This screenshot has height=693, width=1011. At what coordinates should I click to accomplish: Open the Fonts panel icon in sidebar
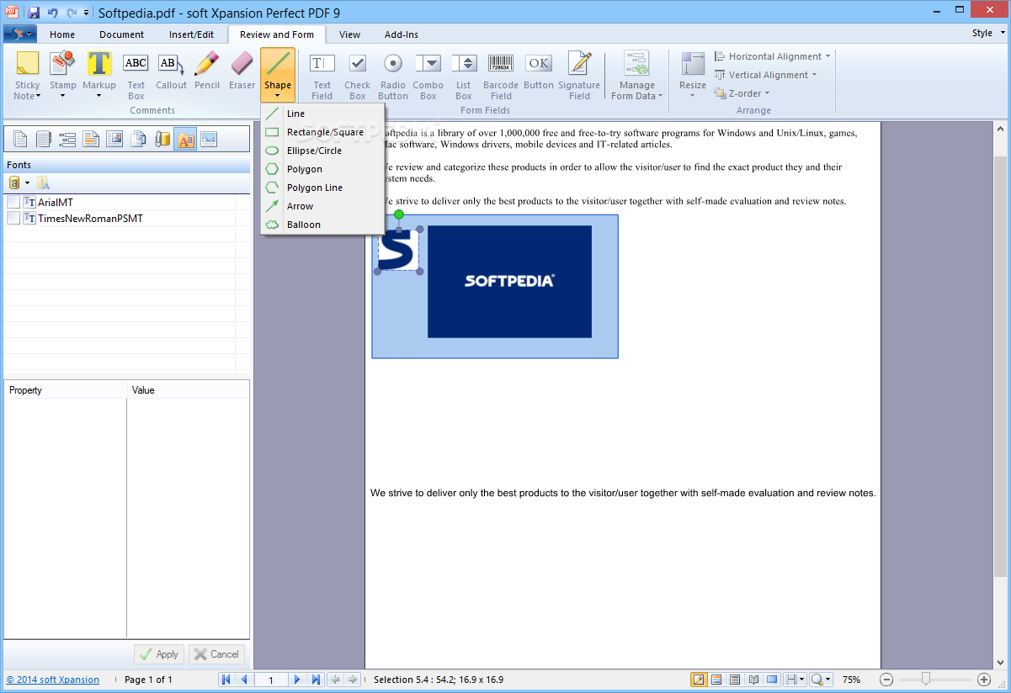pos(185,139)
